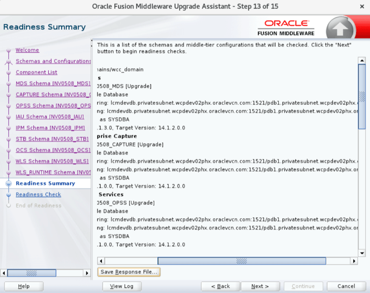Click sidebar horizontal scrollbar left arrow
The width and height of the screenshot is (370, 293).
point(4,273)
